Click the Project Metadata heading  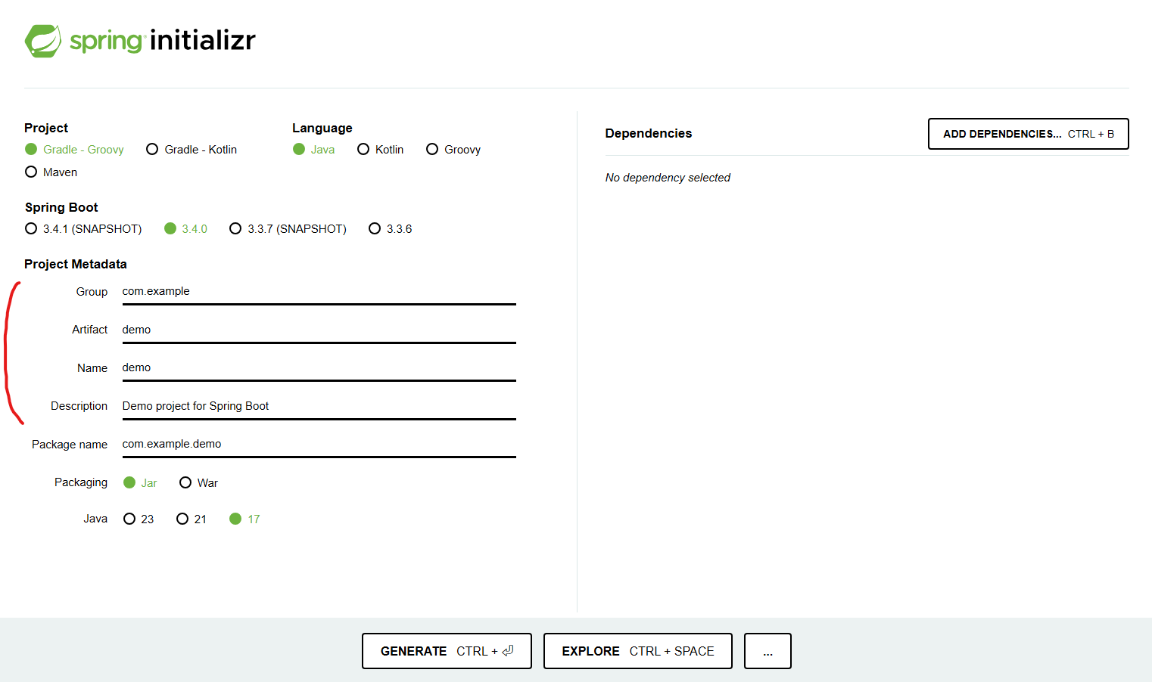tap(76, 265)
